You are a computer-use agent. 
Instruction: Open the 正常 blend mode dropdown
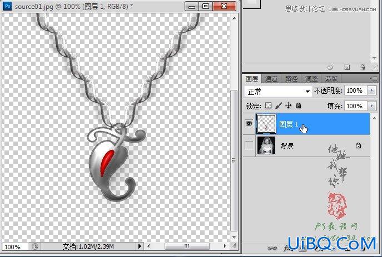pyautogui.click(x=278, y=92)
